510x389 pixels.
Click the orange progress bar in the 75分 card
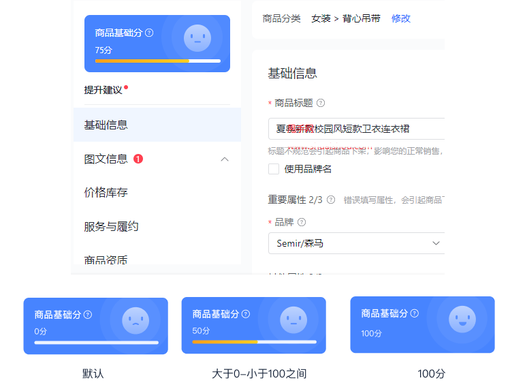[142, 61]
